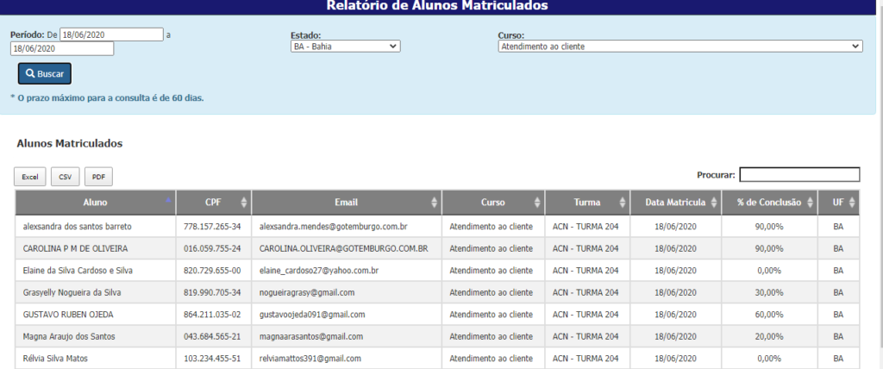Sort by the CPF column sort icon
Screen dimensions: 883x369
(x=244, y=203)
